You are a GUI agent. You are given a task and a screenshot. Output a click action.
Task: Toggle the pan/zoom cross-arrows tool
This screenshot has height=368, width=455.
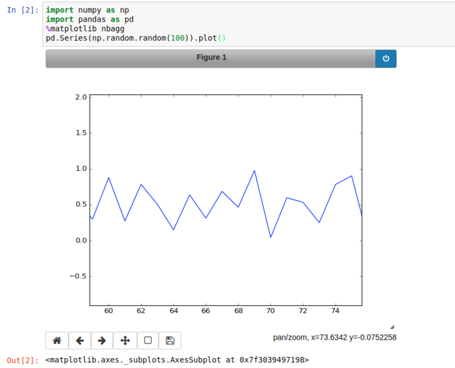pos(125,340)
